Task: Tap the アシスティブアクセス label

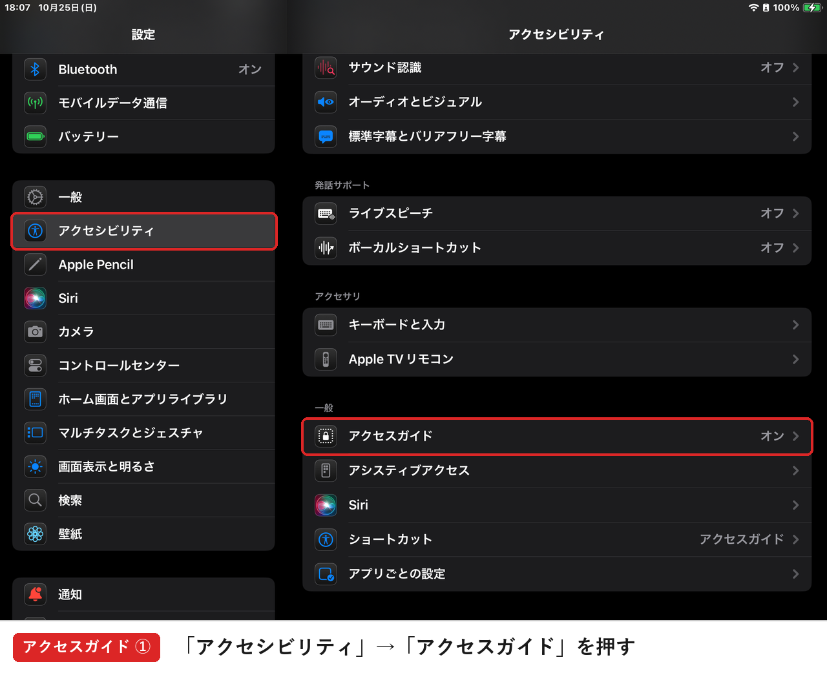Action: click(x=409, y=470)
